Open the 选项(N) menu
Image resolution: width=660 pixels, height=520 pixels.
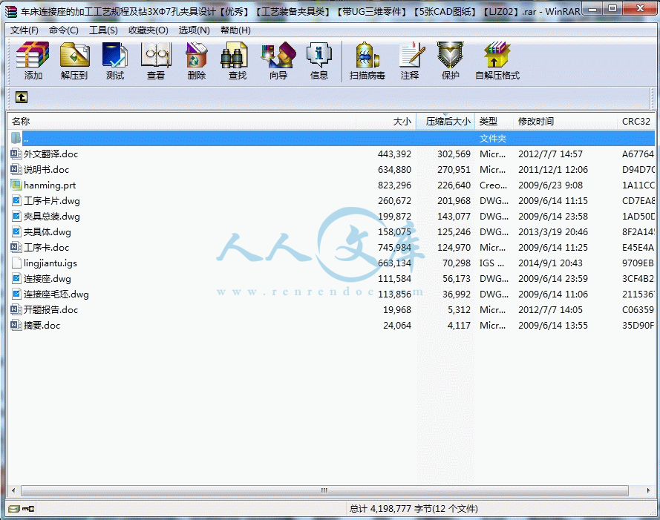tap(194, 30)
